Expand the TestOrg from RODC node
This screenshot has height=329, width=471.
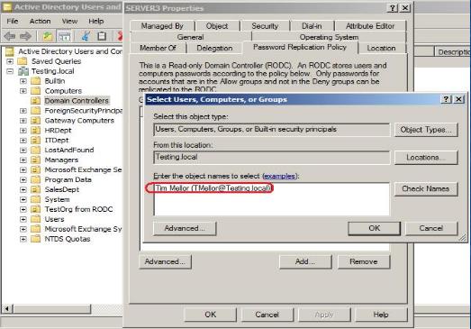[23, 209]
